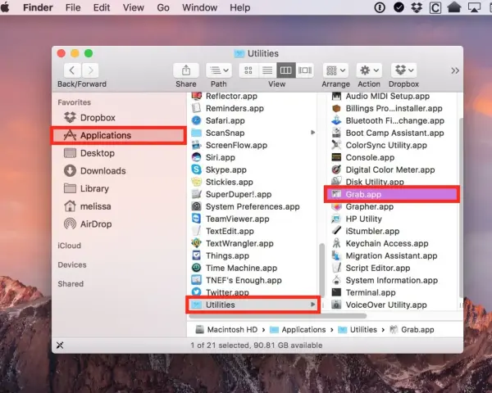
Task: Select Keychain Access.app
Action: [x=394, y=243]
